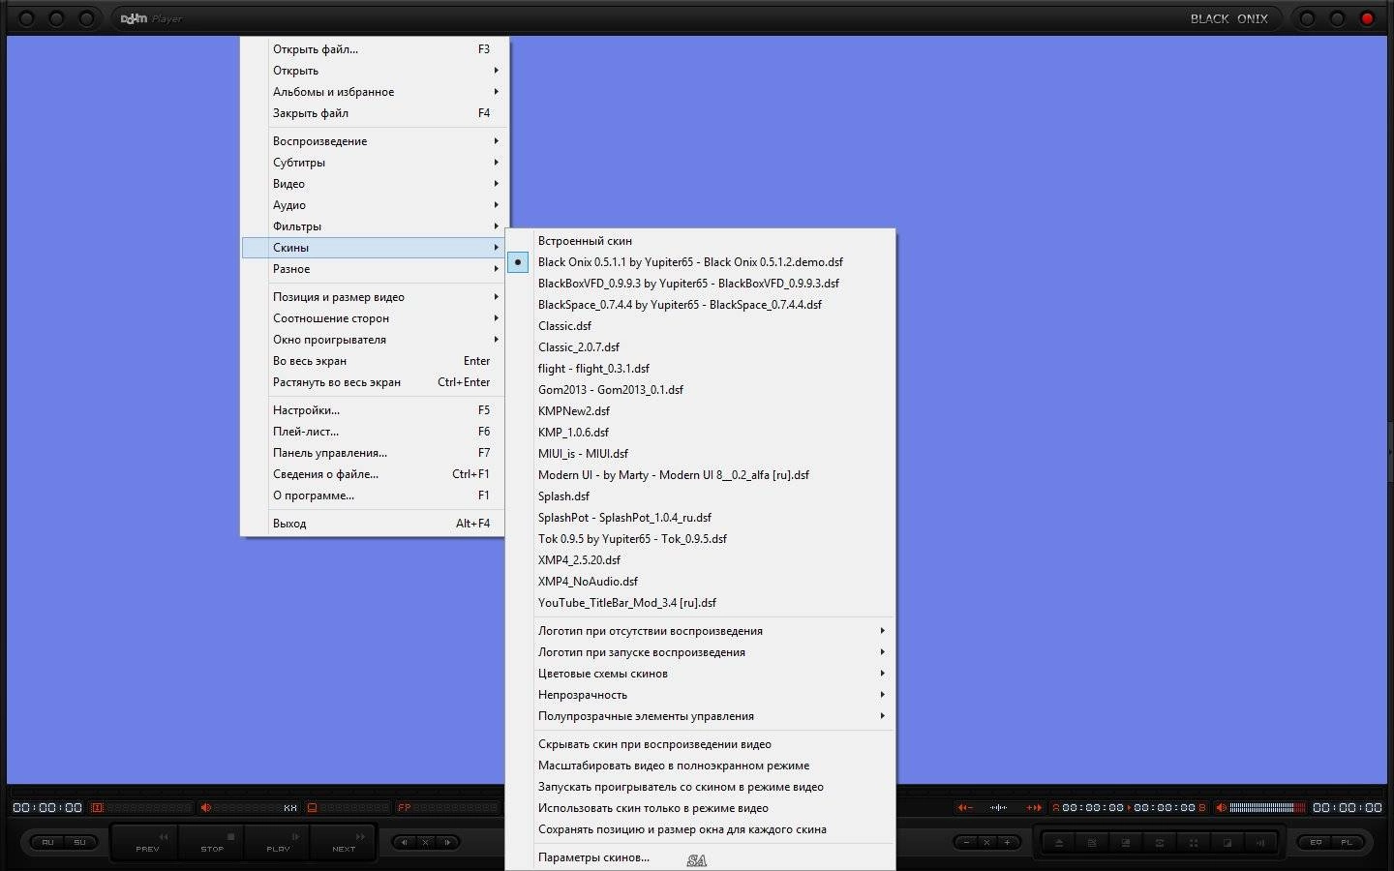This screenshot has width=1394, height=871.
Task: Expand the 'Открыть' submenu
Action: tap(374, 71)
